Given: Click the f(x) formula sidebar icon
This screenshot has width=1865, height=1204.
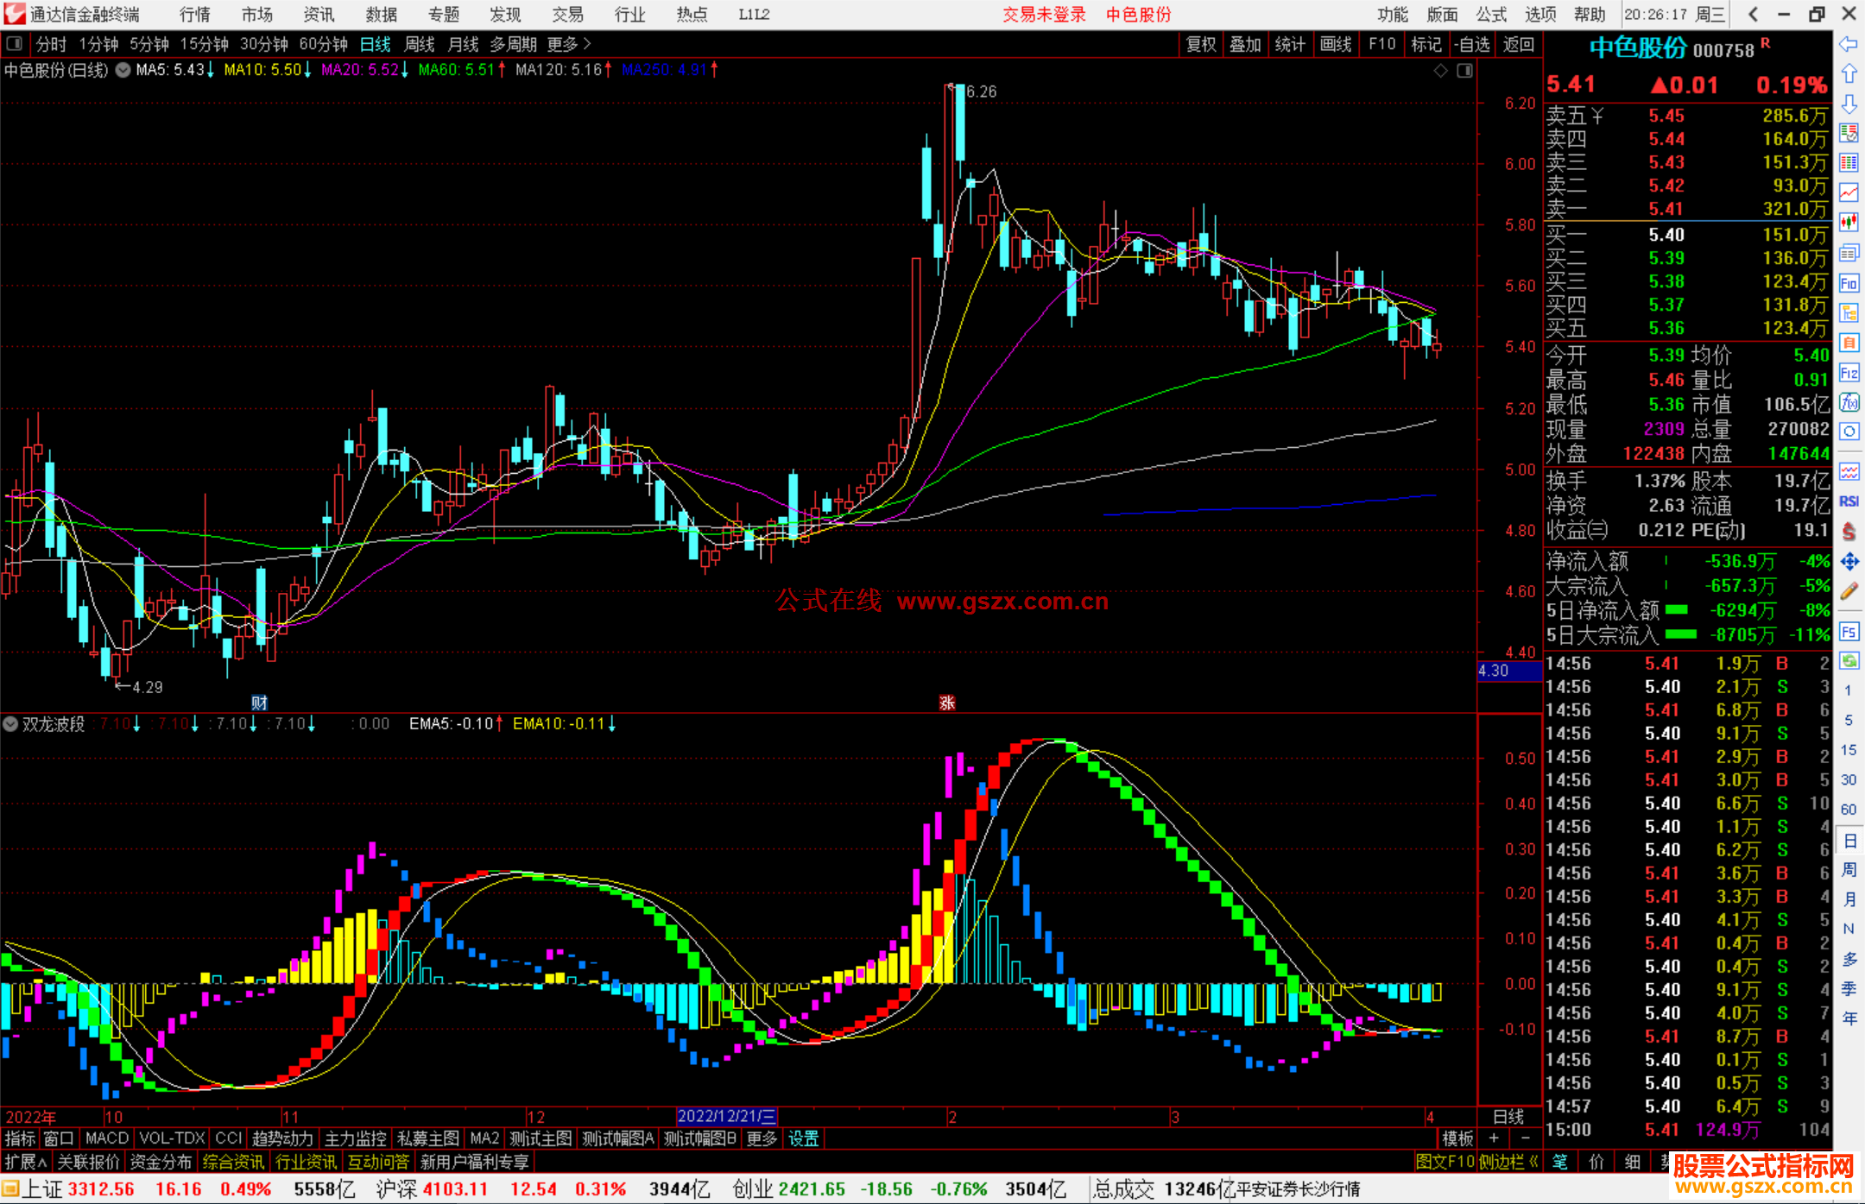Looking at the screenshot, I should point(1849,403).
